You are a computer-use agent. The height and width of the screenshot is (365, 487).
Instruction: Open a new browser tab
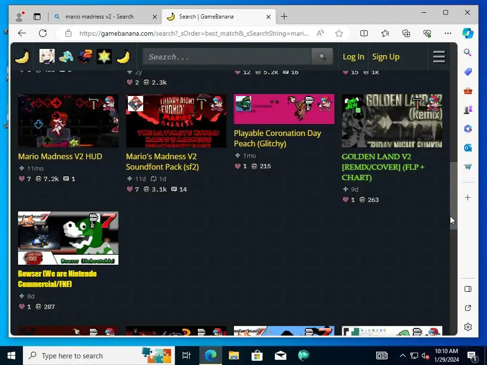(284, 17)
